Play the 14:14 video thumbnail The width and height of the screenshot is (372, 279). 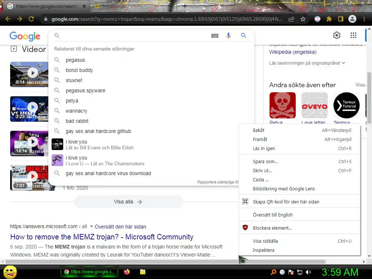[x=29, y=143]
